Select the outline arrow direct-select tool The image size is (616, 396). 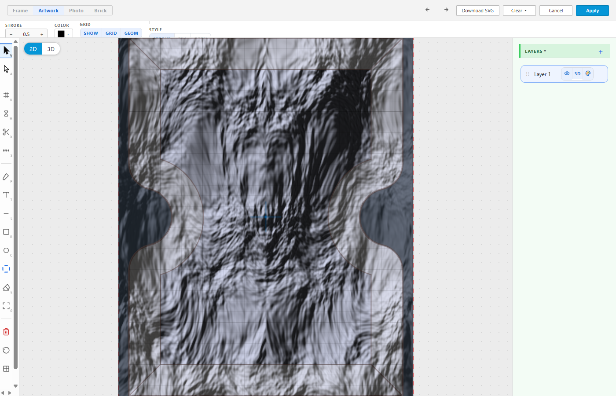6,69
